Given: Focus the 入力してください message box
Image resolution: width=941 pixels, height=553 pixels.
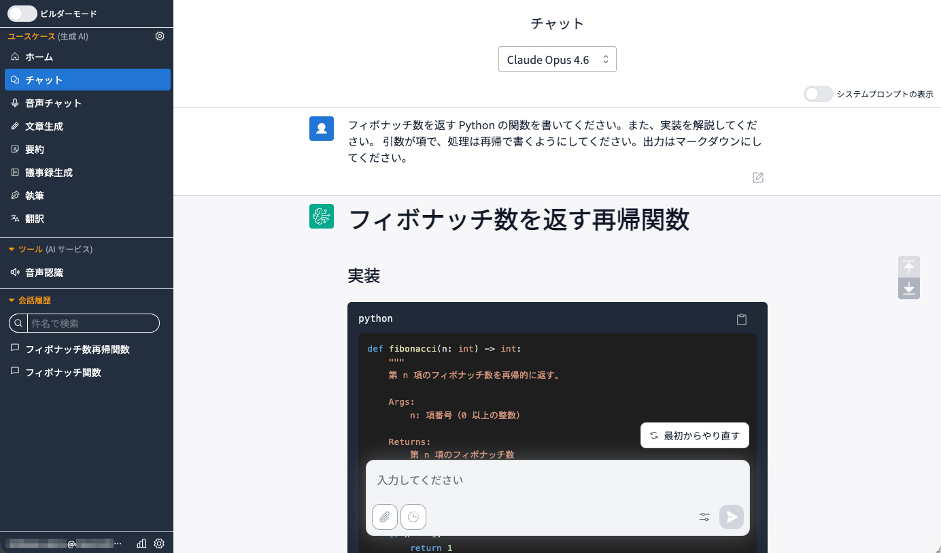Looking at the screenshot, I should point(558,480).
